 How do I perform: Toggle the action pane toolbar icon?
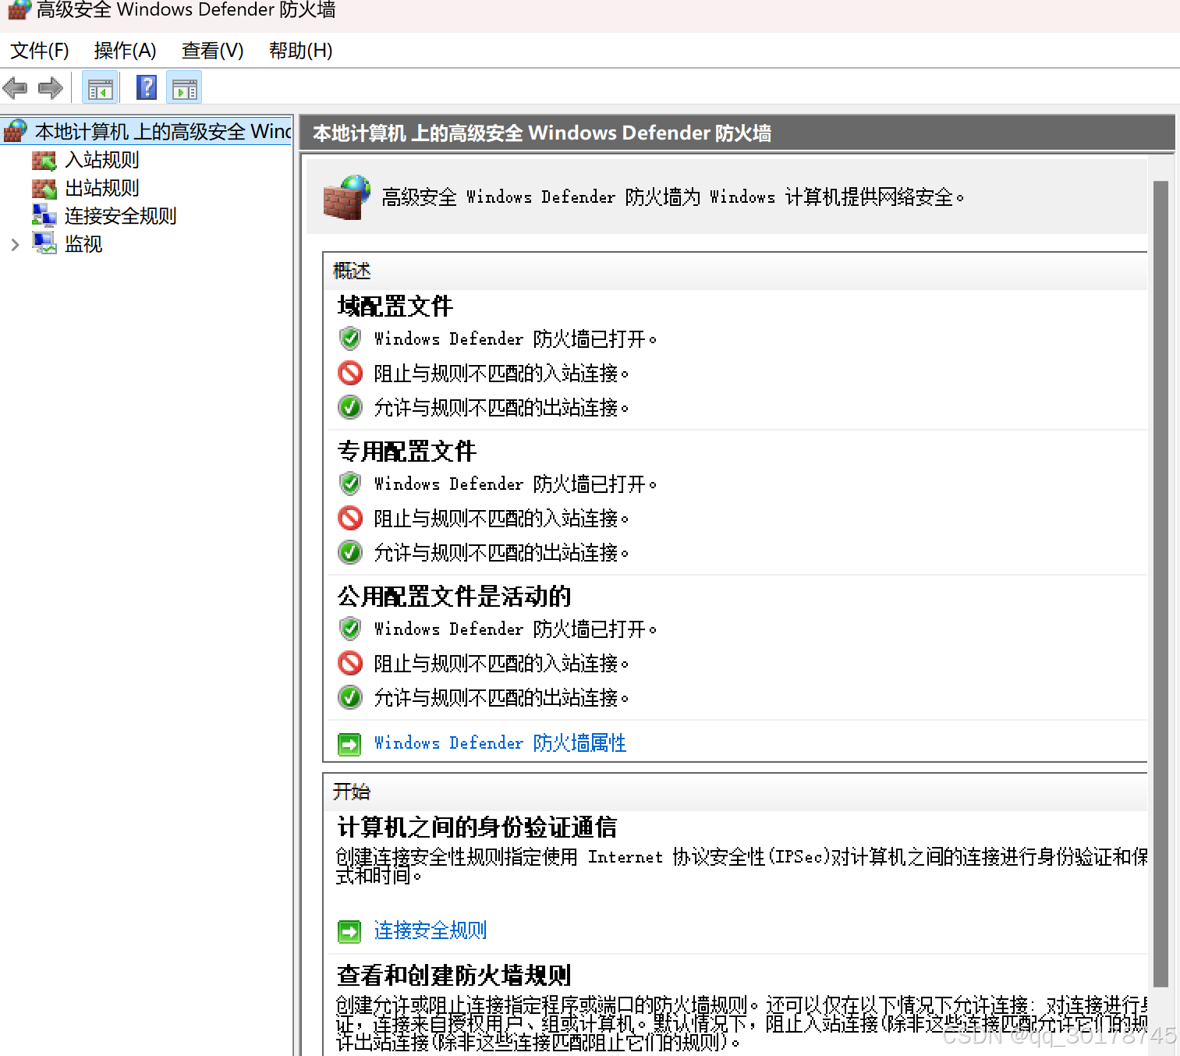[184, 87]
